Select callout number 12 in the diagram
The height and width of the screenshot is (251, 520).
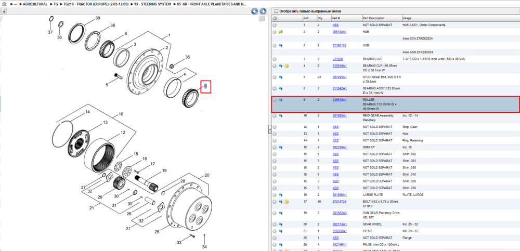[x=123, y=133]
